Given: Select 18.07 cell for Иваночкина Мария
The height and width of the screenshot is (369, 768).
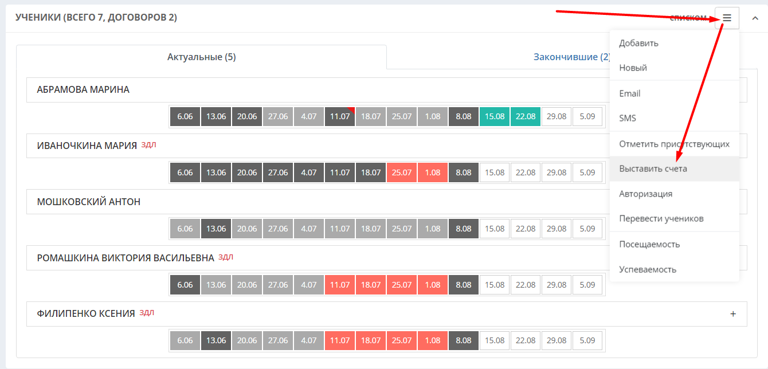Looking at the screenshot, I should pyautogui.click(x=371, y=172).
